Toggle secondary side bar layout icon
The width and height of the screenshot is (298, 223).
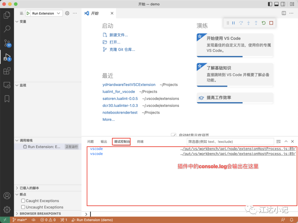(x=283, y=4)
